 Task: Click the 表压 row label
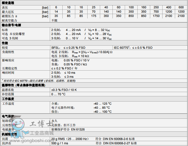pyautogui.click(x=5, y=7)
